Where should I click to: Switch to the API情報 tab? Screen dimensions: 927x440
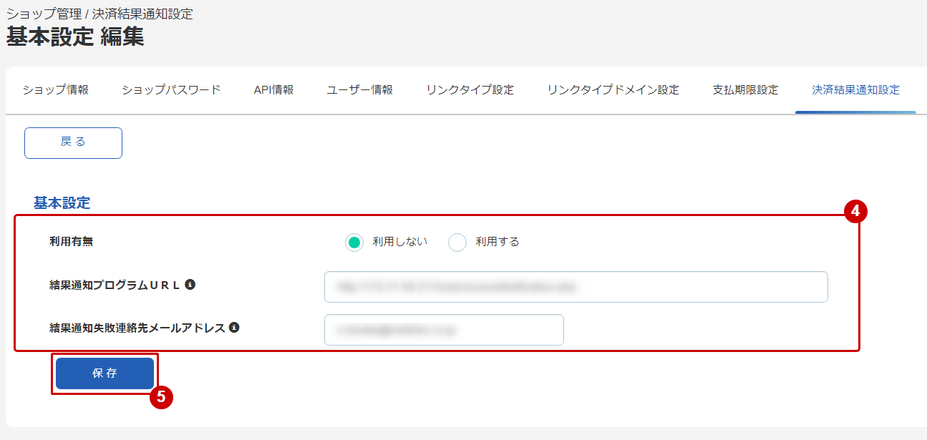pyautogui.click(x=273, y=90)
